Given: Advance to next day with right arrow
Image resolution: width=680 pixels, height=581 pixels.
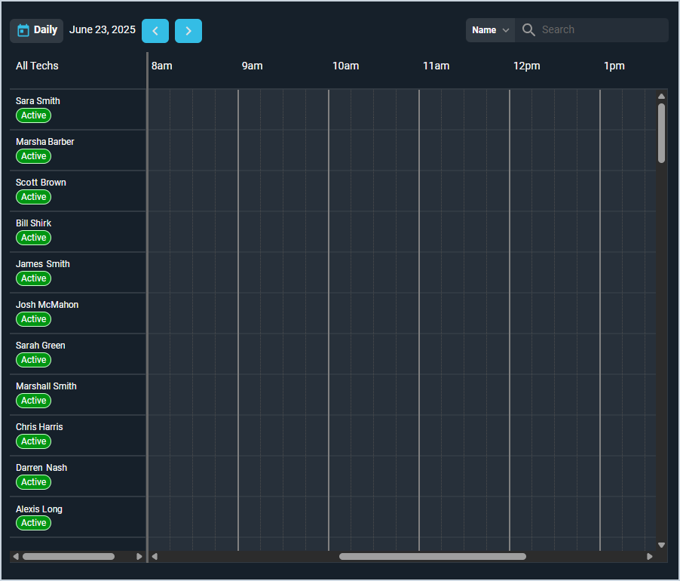Looking at the screenshot, I should 188,31.
